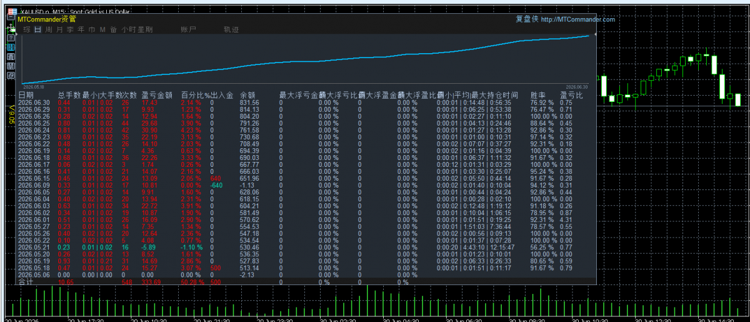Click the question mark help icon
Viewport: 750px width, 322px height.
click(x=11, y=38)
